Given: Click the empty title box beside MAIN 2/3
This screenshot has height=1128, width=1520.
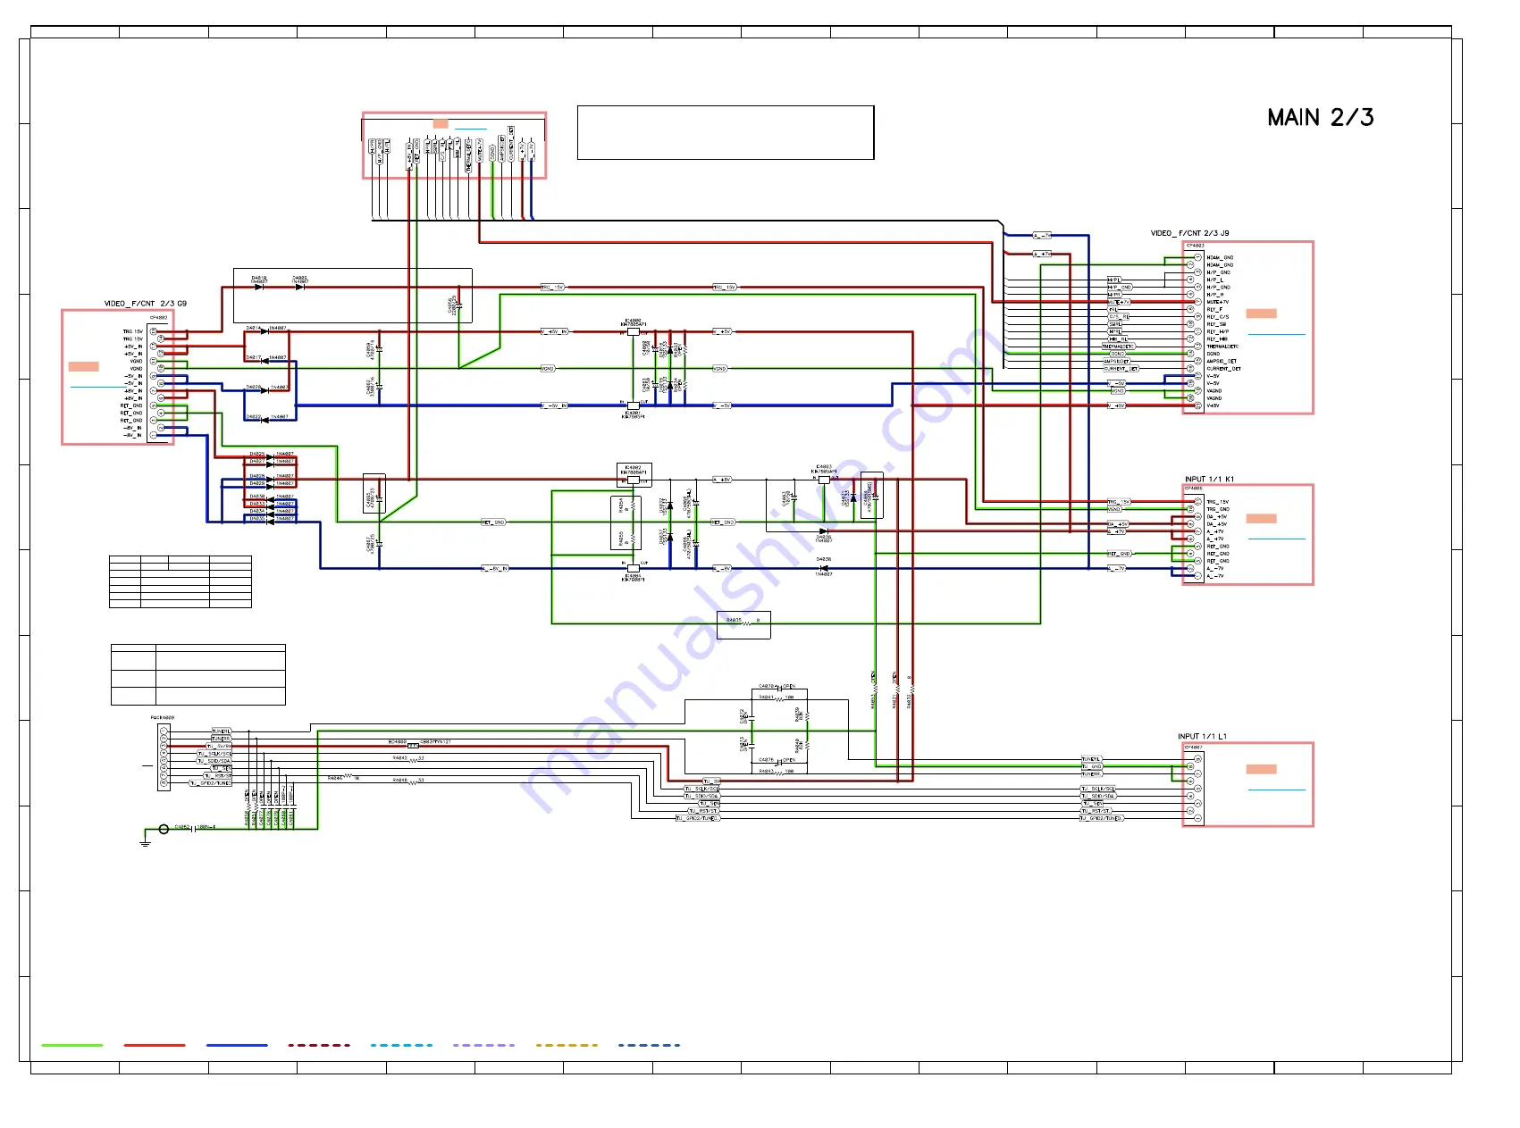Looking at the screenshot, I should (x=726, y=133).
